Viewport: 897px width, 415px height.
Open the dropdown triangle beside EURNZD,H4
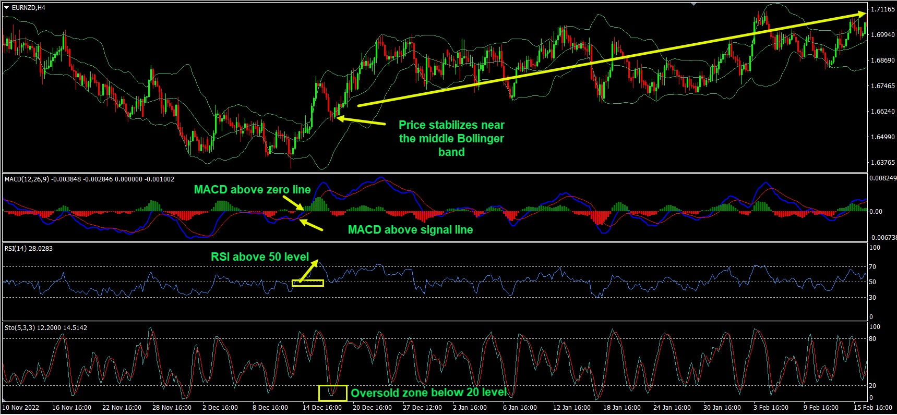coord(7,8)
